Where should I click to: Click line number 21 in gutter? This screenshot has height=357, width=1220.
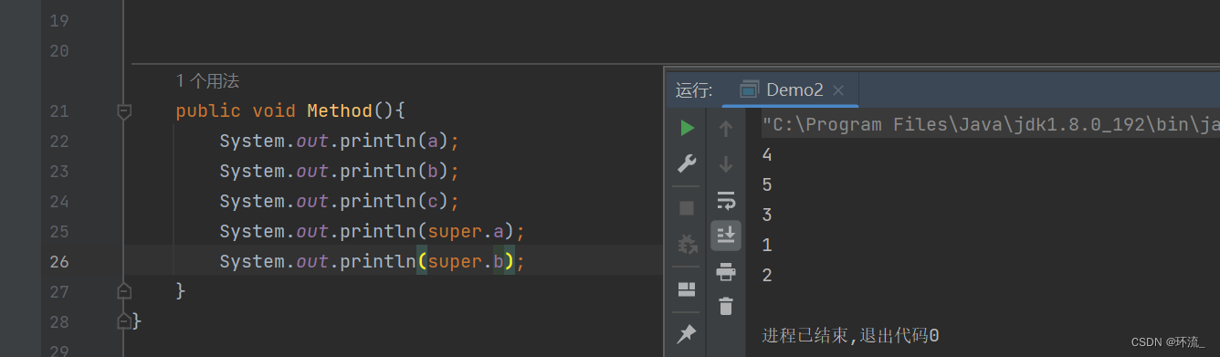[x=58, y=111]
